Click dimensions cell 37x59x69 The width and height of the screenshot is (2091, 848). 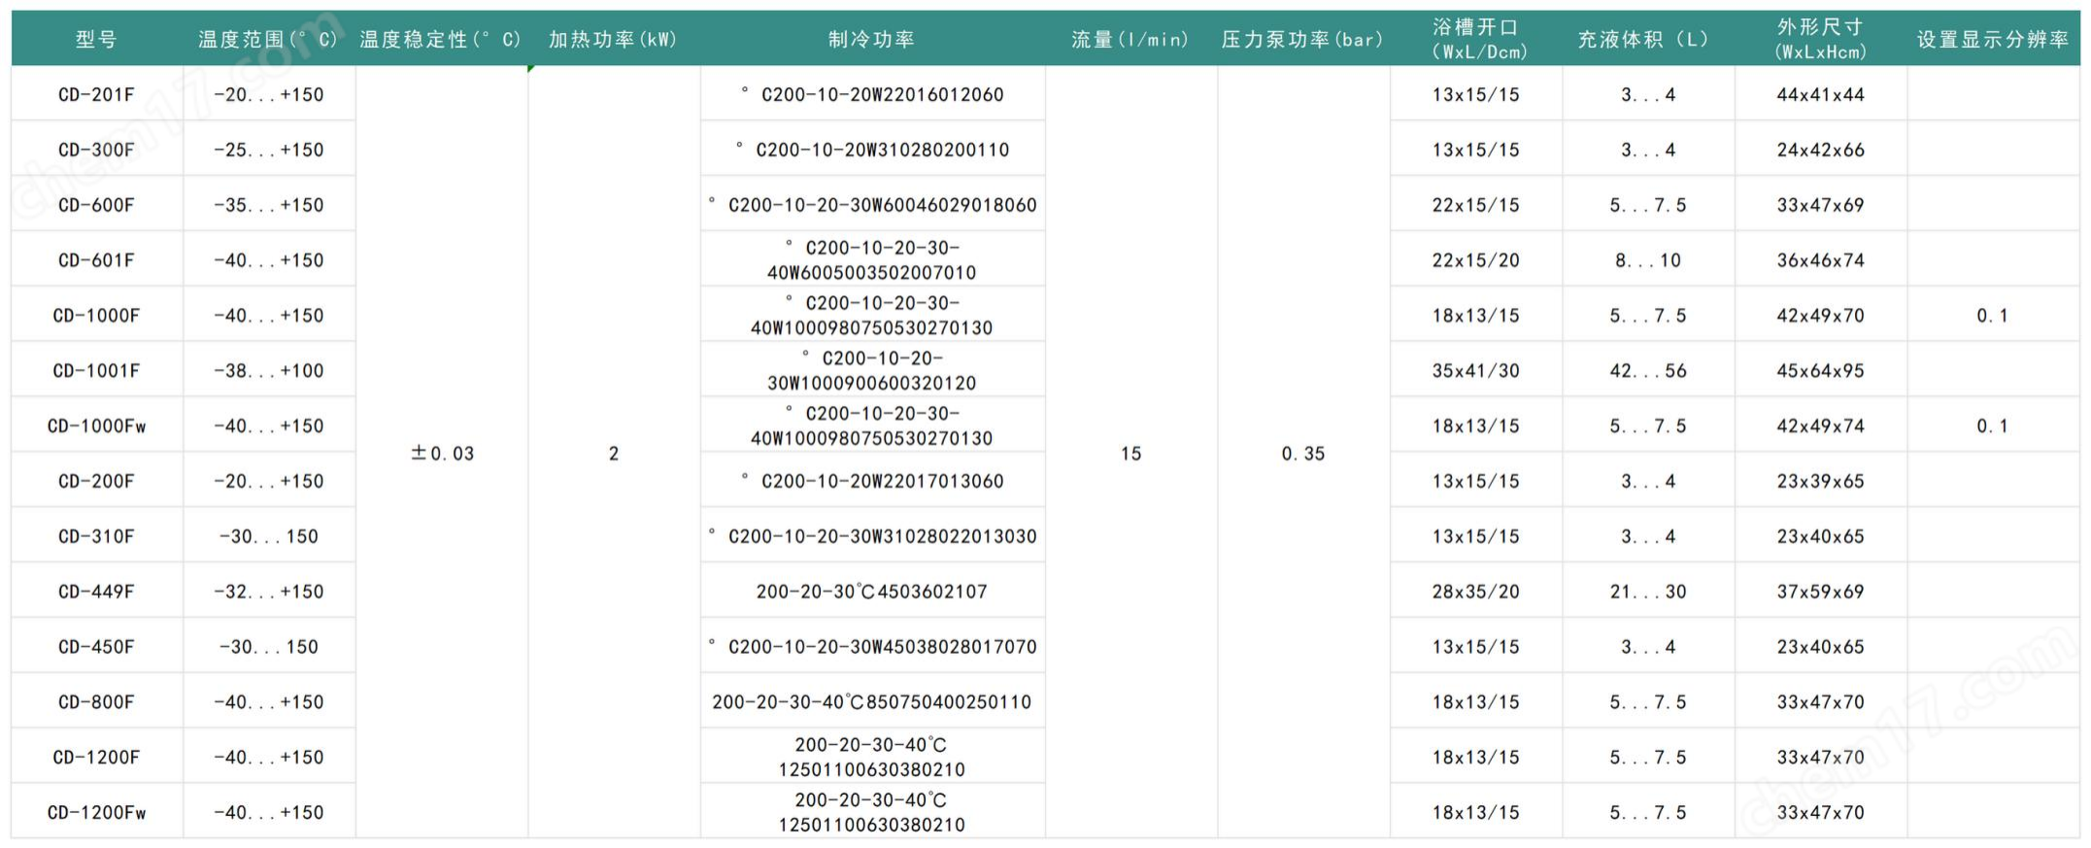click(1820, 592)
